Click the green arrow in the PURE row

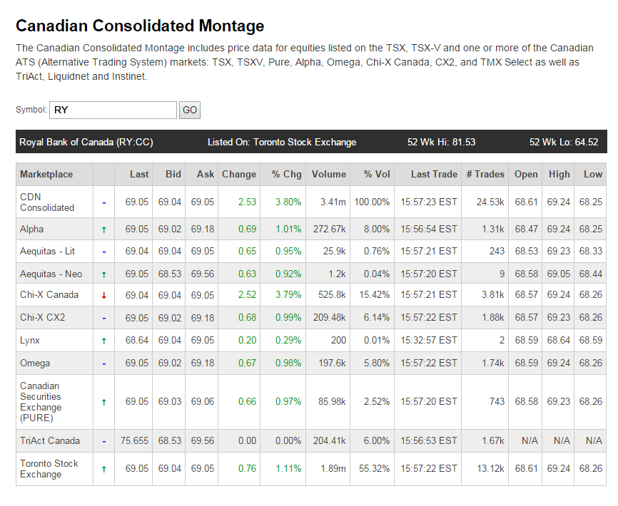pyautogui.click(x=104, y=403)
